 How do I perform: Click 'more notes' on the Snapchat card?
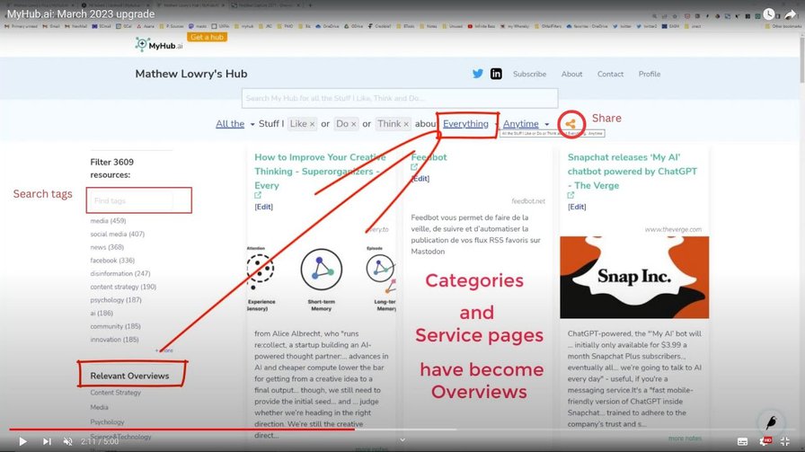click(x=685, y=439)
